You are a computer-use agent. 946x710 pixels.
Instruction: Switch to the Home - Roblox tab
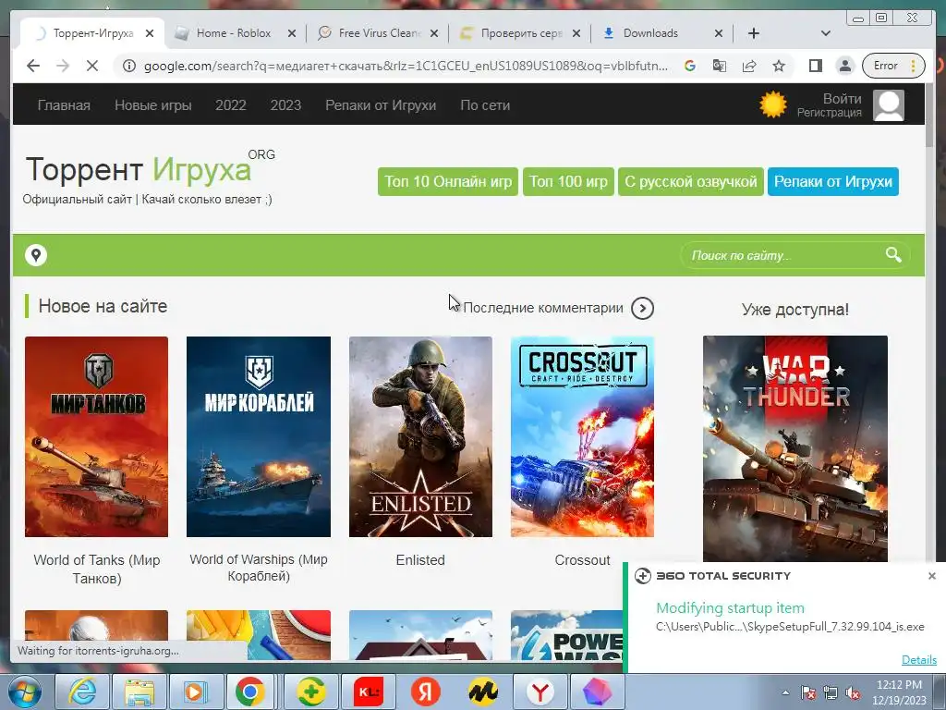(233, 33)
